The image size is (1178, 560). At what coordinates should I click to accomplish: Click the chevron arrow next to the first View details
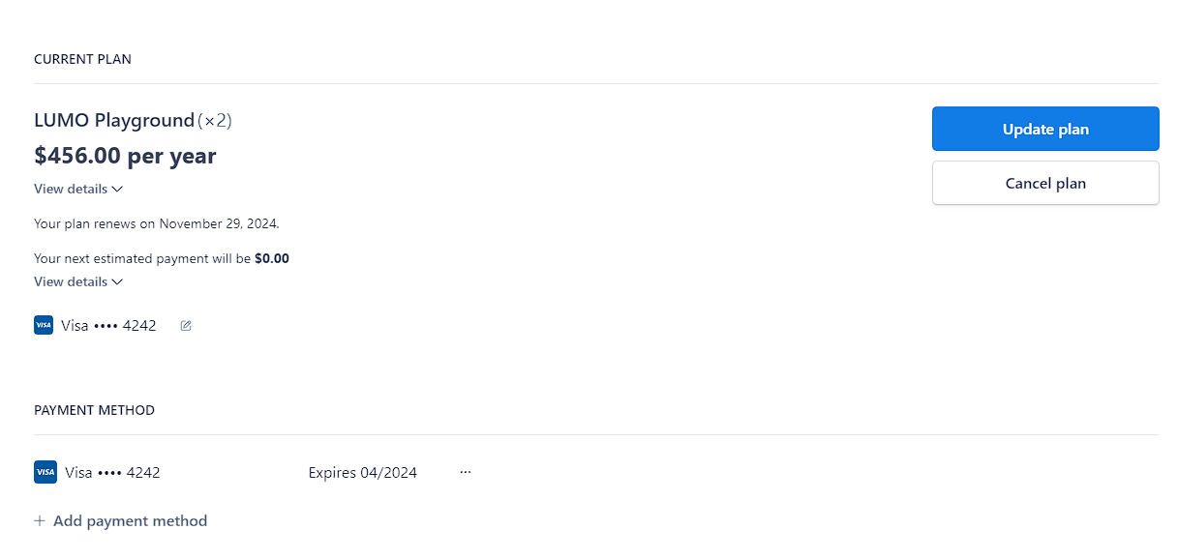[117, 189]
